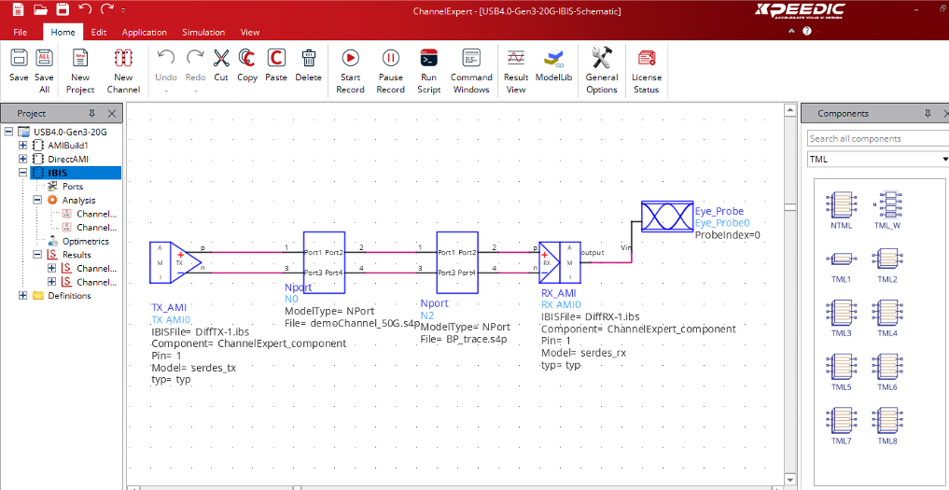Collapse the Analysis tree node
Viewport: 949px width, 490px height.
(x=37, y=200)
